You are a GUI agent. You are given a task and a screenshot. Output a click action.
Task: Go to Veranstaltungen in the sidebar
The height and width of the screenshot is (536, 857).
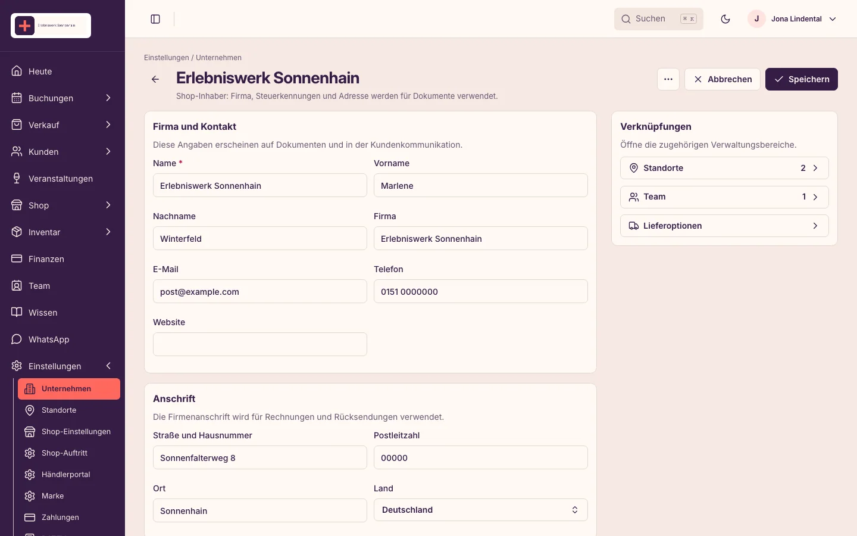click(62, 179)
